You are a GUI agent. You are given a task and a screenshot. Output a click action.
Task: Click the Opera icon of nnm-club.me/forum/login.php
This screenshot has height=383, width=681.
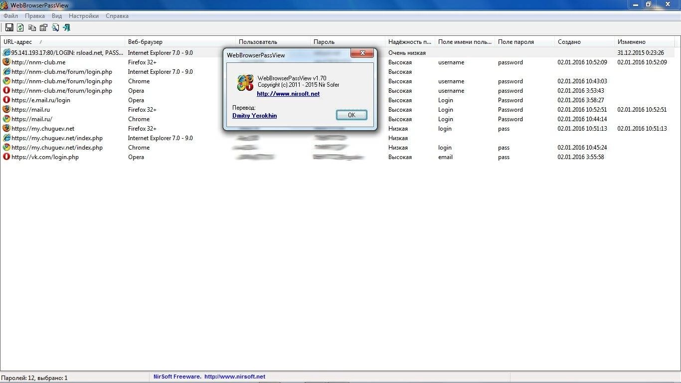tap(6, 90)
